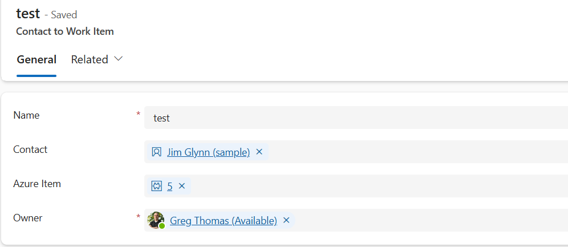This screenshot has width=568, height=247.
Task: Click the Contact to Work Item subtitle
Action: [65, 31]
